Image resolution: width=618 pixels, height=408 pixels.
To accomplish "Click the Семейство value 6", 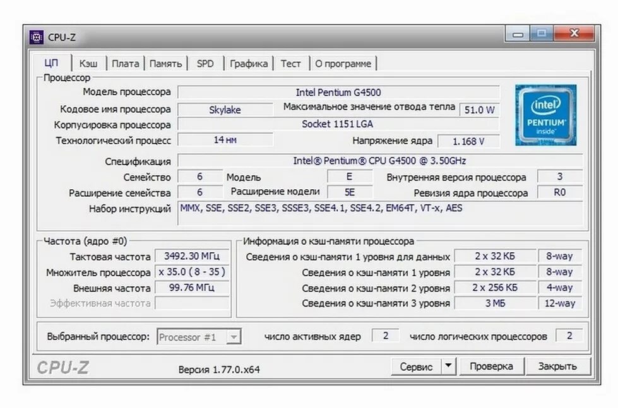I will (x=200, y=177).
